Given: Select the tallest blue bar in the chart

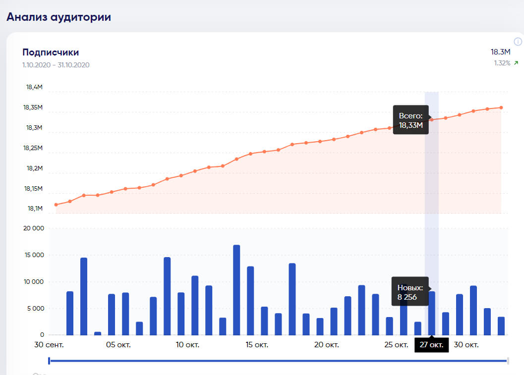Looking at the screenshot, I should pyautogui.click(x=236, y=290).
